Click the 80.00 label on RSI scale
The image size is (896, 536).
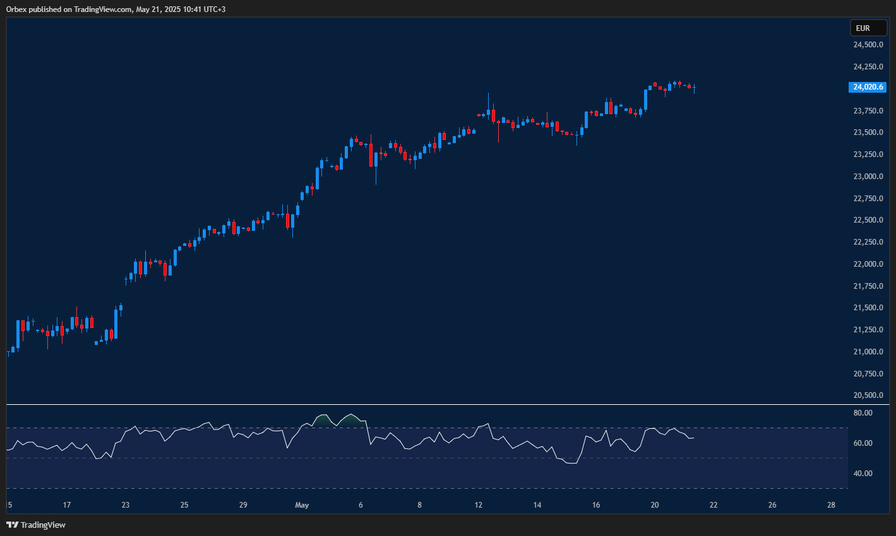point(863,413)
